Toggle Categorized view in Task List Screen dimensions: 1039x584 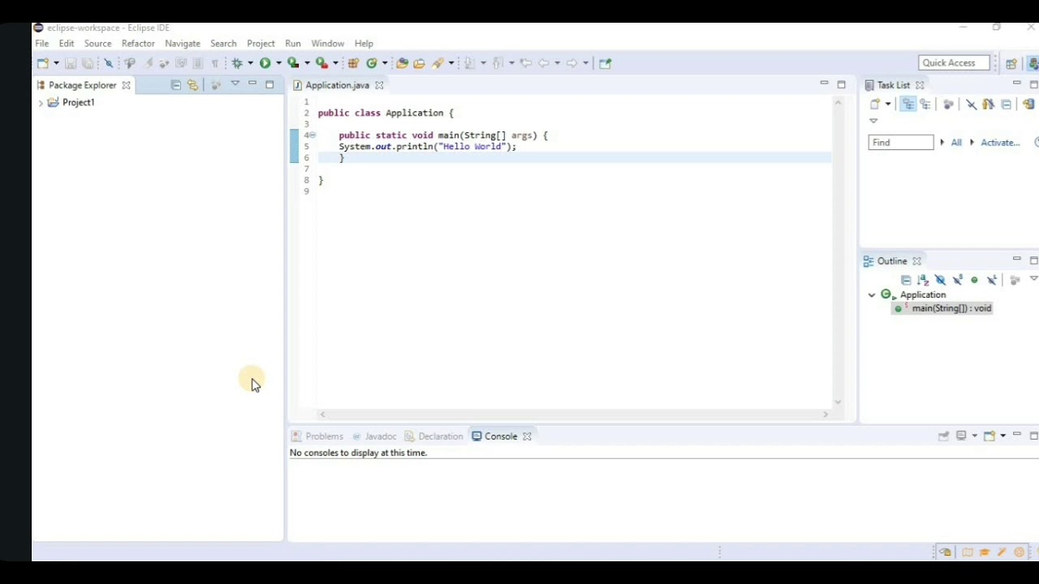click(908, 105)
